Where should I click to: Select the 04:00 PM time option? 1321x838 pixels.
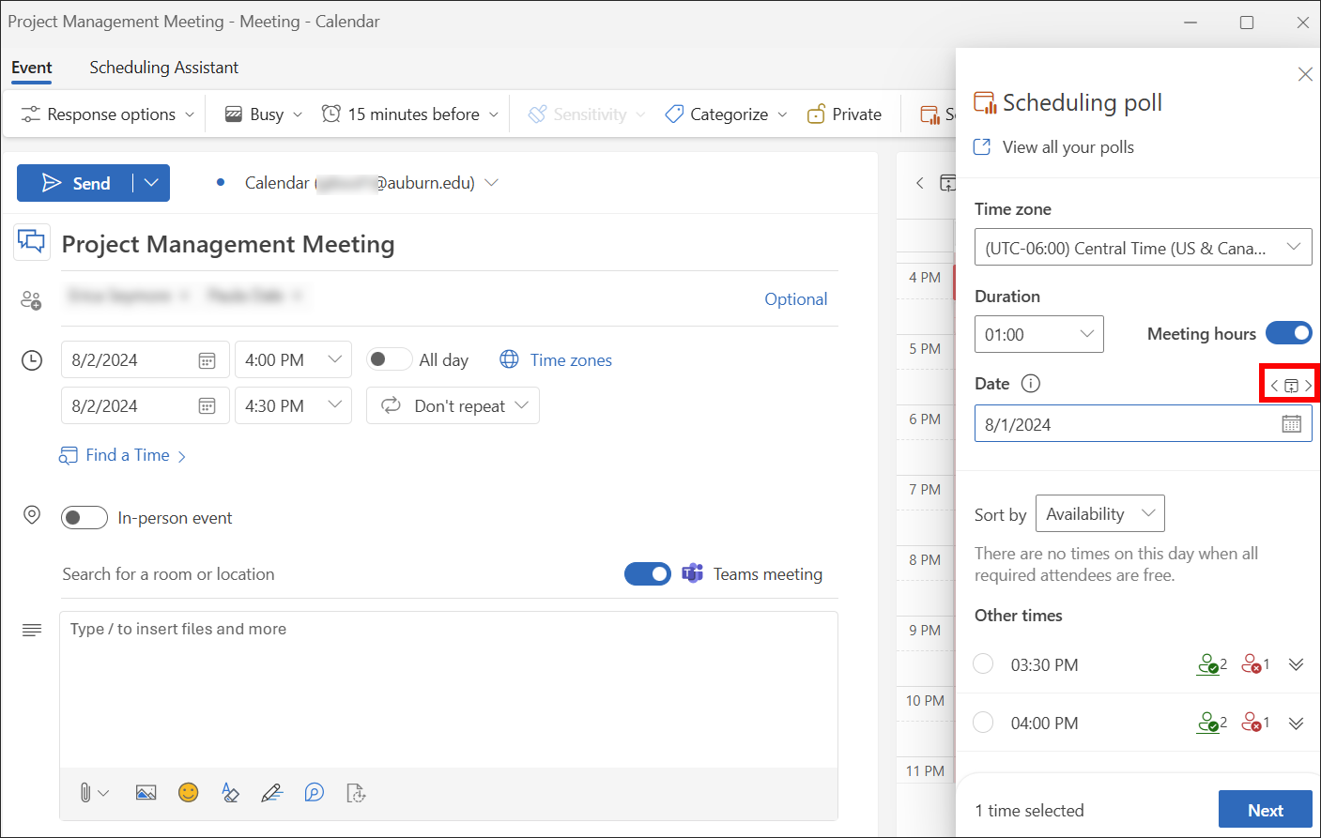pyautogui.click(x=983, y=722)
